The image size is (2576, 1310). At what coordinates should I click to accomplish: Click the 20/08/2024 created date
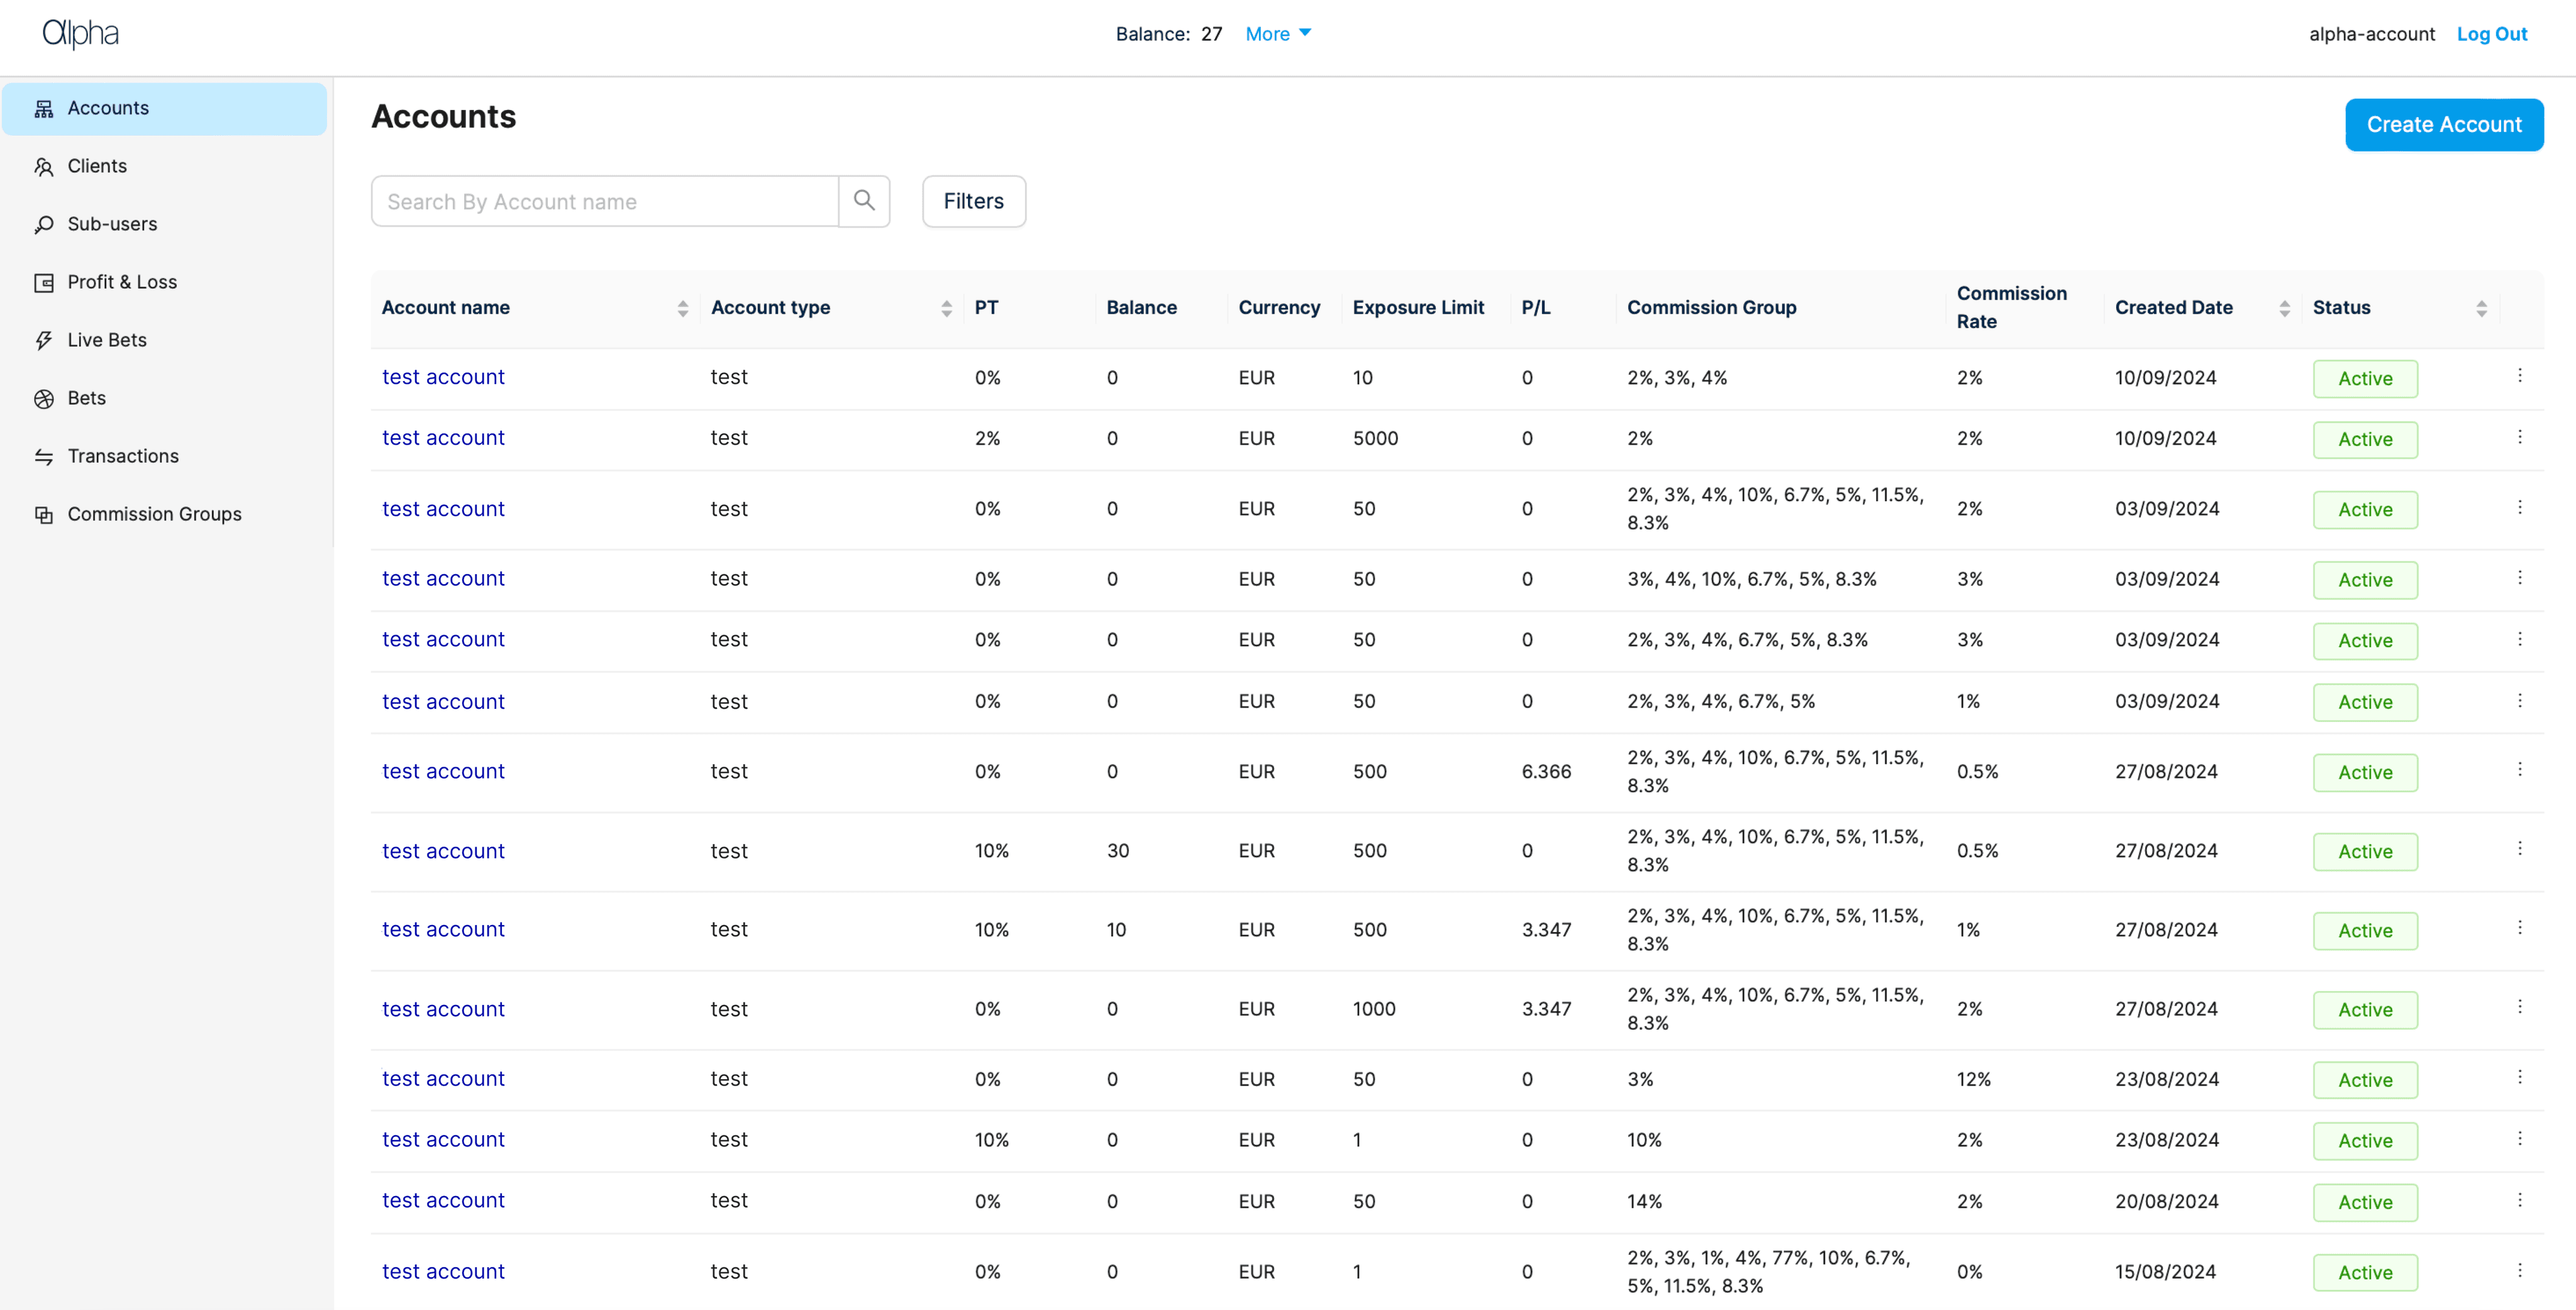(2166, 1202)
